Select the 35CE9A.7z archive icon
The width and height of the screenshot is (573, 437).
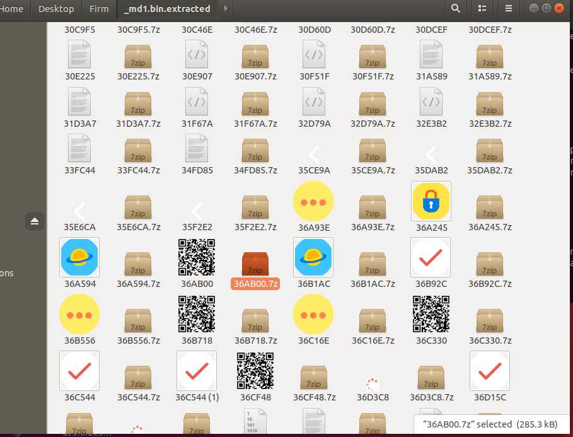pos(373,151)
